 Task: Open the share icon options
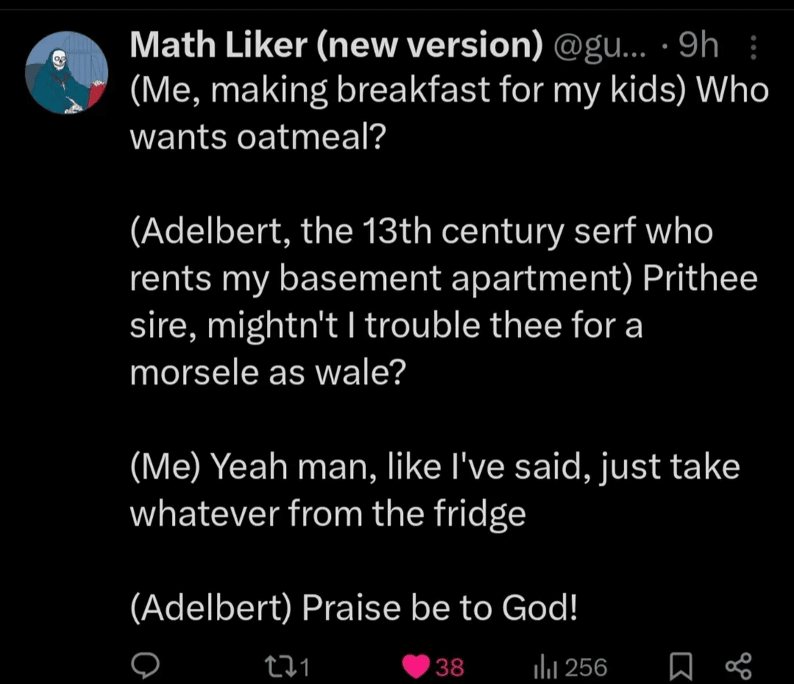(x=738, y=666)
